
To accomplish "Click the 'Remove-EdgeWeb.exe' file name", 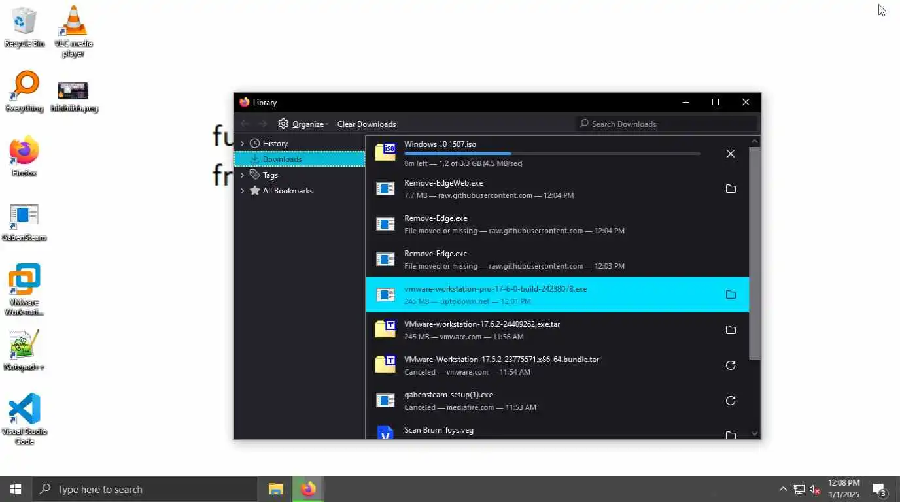I will tap(443, 183).
